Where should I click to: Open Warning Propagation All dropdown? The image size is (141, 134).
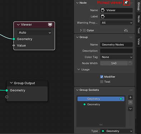point(116,23)
